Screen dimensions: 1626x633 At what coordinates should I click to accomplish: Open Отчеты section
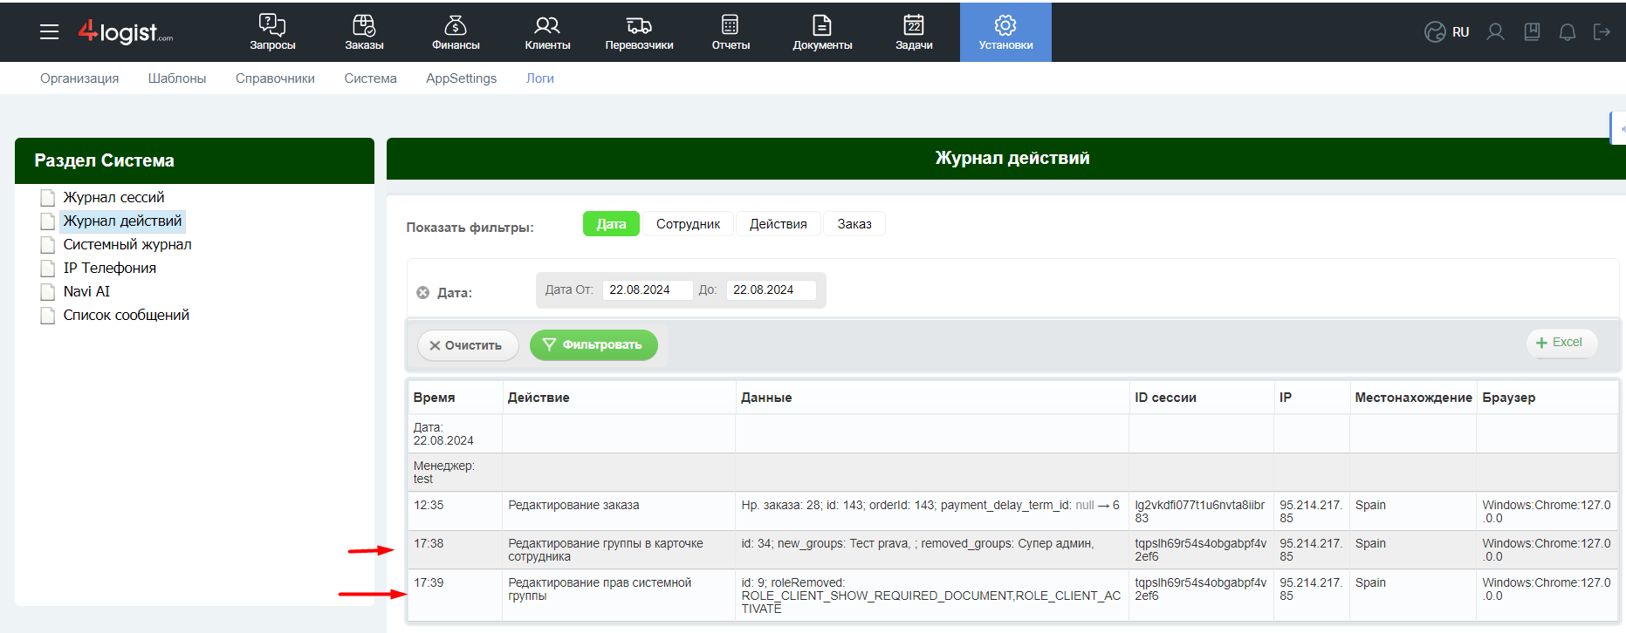coord(731,32)
